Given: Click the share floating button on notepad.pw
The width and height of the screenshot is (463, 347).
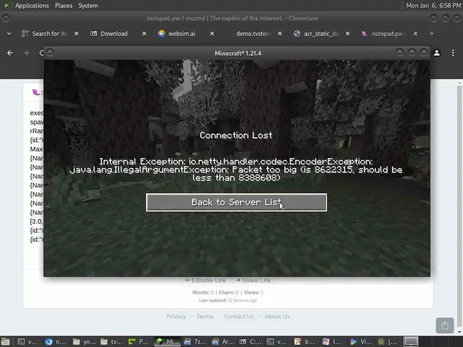Looking at the screenshot, I should click(445, 325).
